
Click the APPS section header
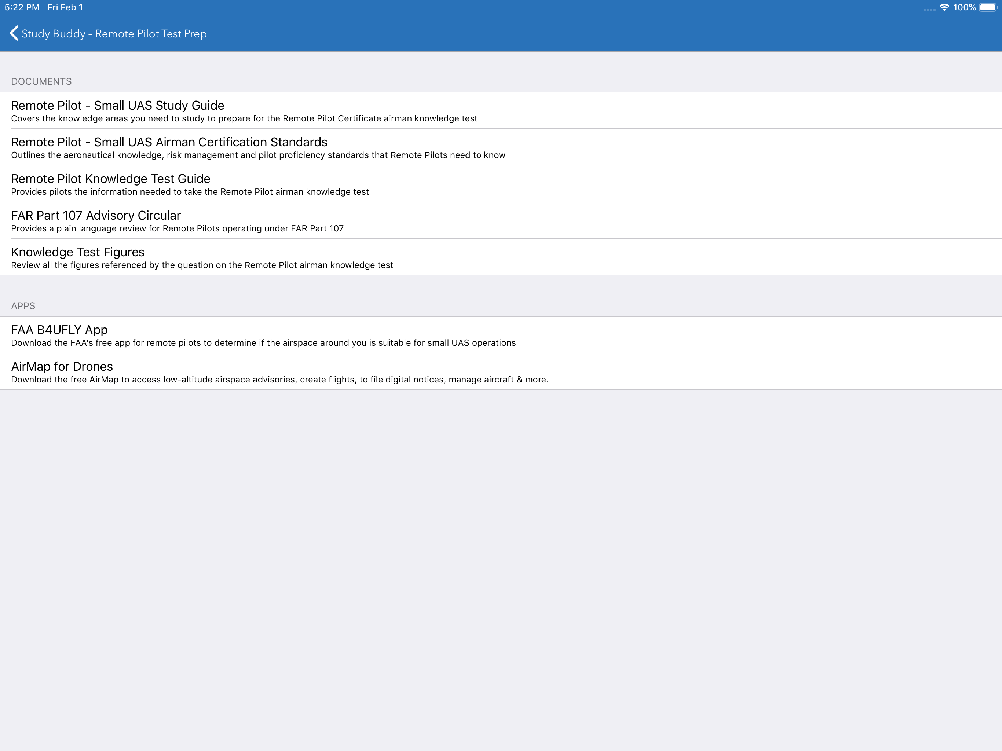click(23, 306)
